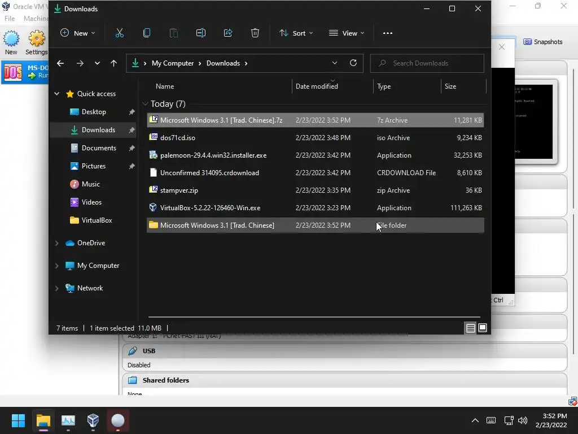
Task: Click the VirtualBox VM preview thumbnail
Action: coord(533,121)
